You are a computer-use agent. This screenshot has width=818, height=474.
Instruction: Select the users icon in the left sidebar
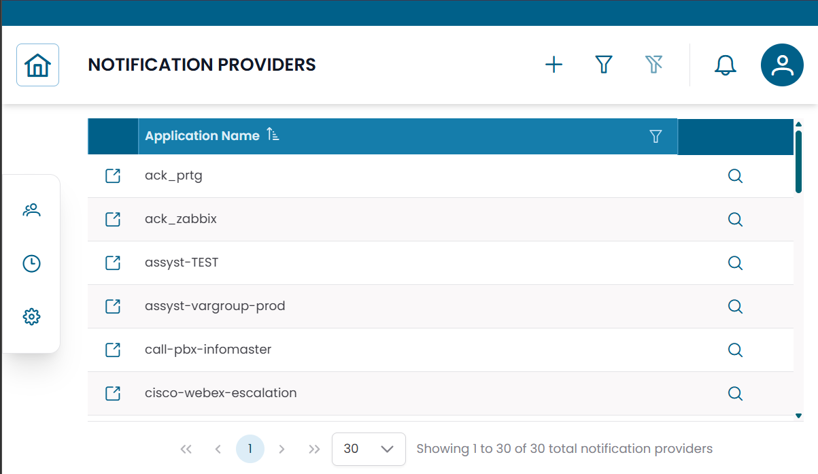click(x=31, y=210)
